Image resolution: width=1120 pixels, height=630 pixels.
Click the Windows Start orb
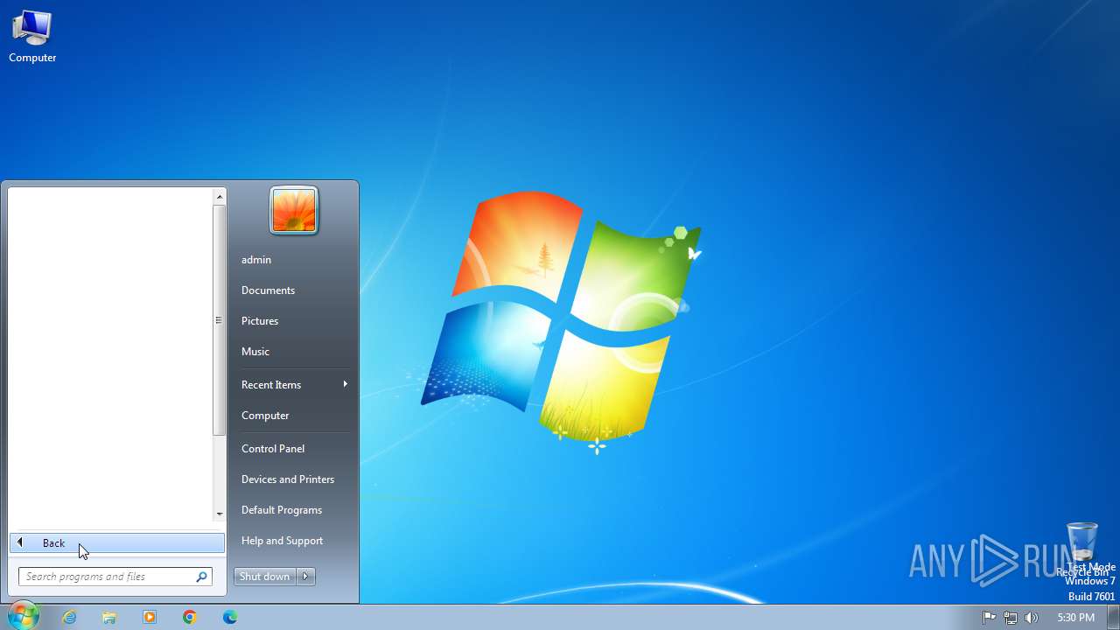click(x=22, y=616)
